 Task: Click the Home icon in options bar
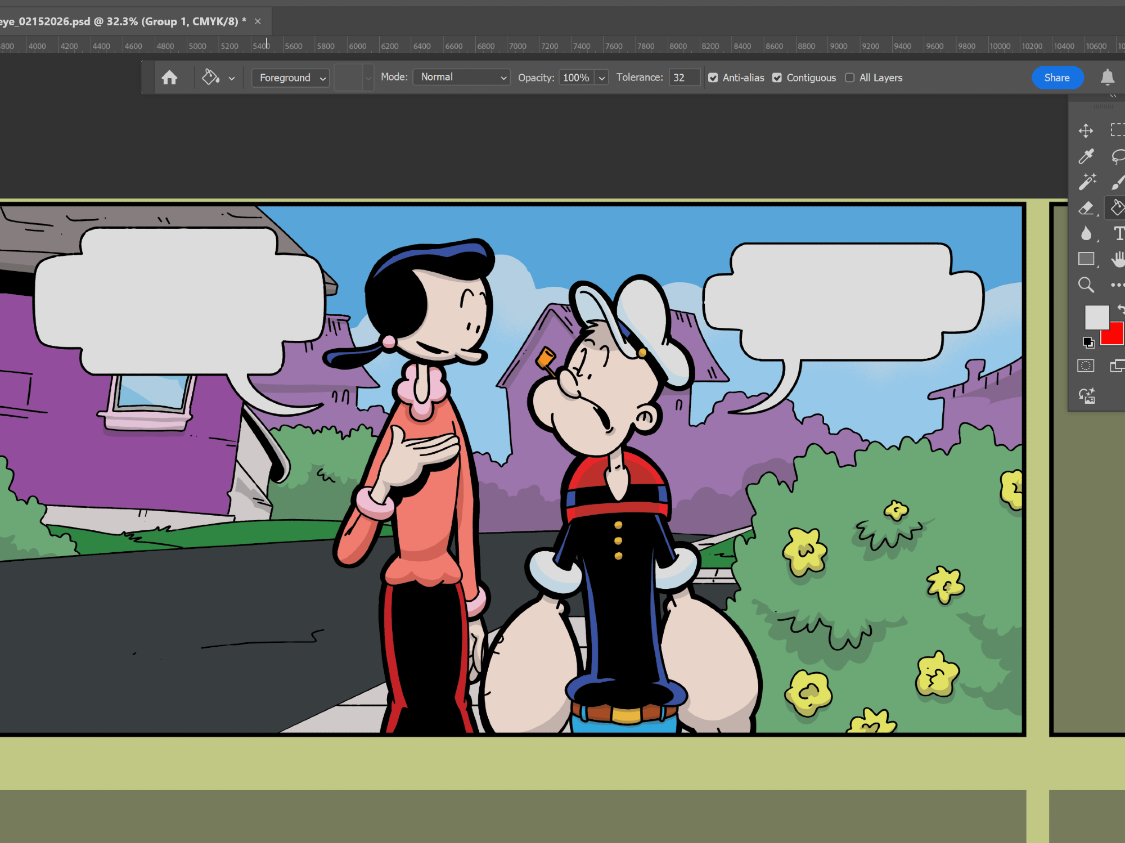[169, 78]
